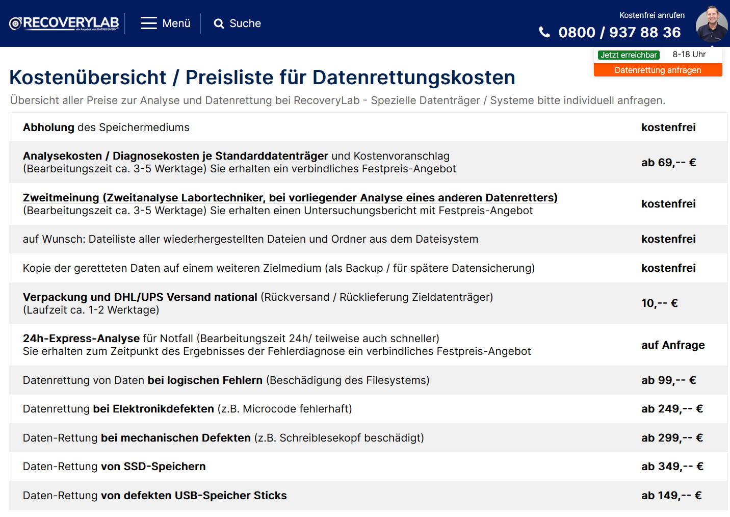This screenshot has height=517, width=730.
Task: Click the price ab 149,-- €
Action: click(671, 496)
